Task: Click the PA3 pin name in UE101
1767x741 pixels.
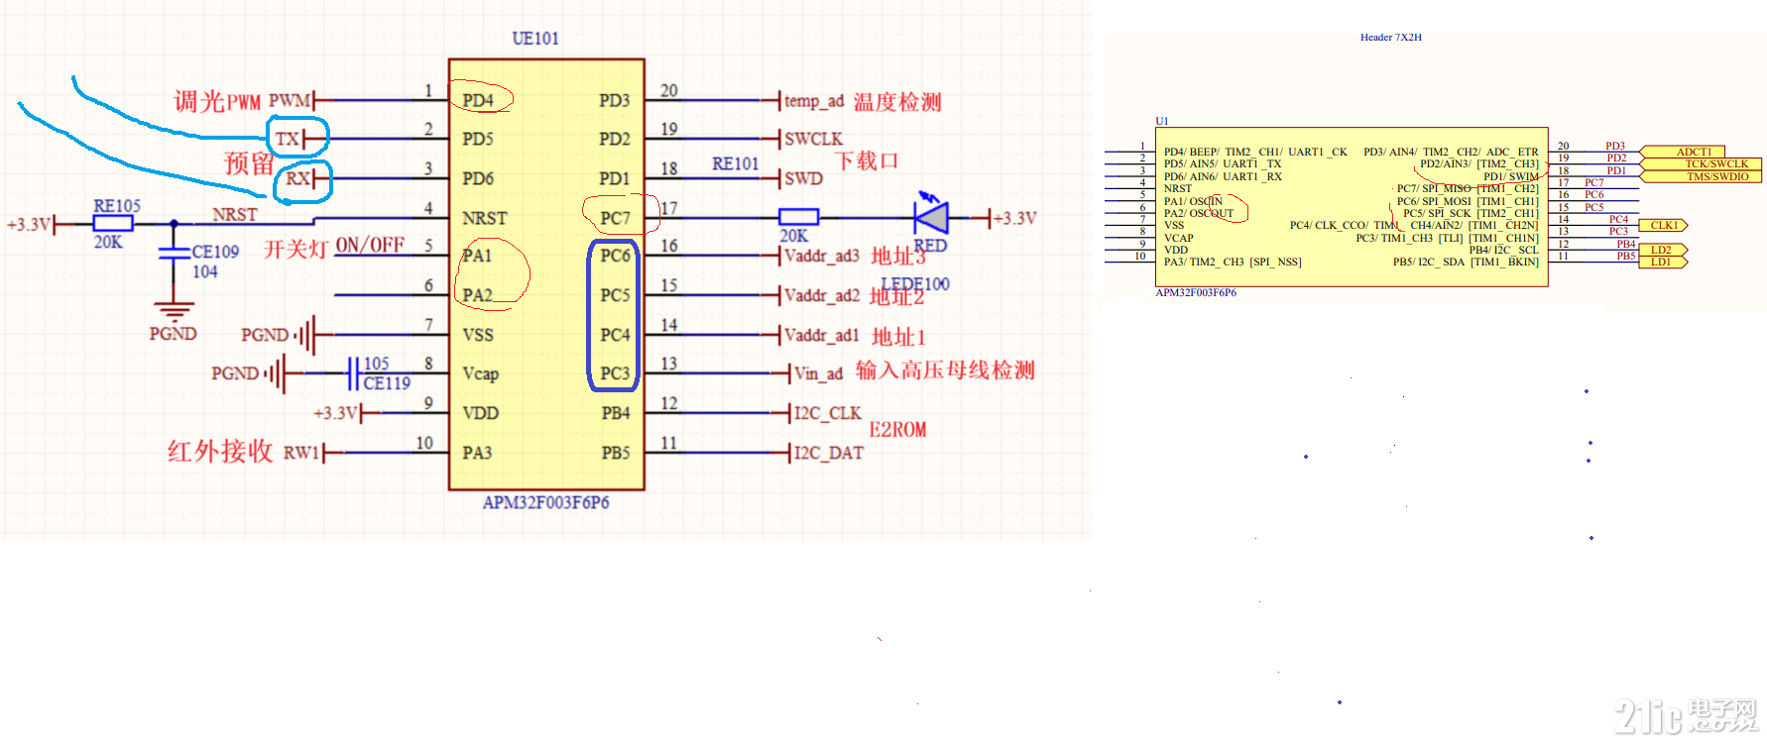Action: click(477, 453)
